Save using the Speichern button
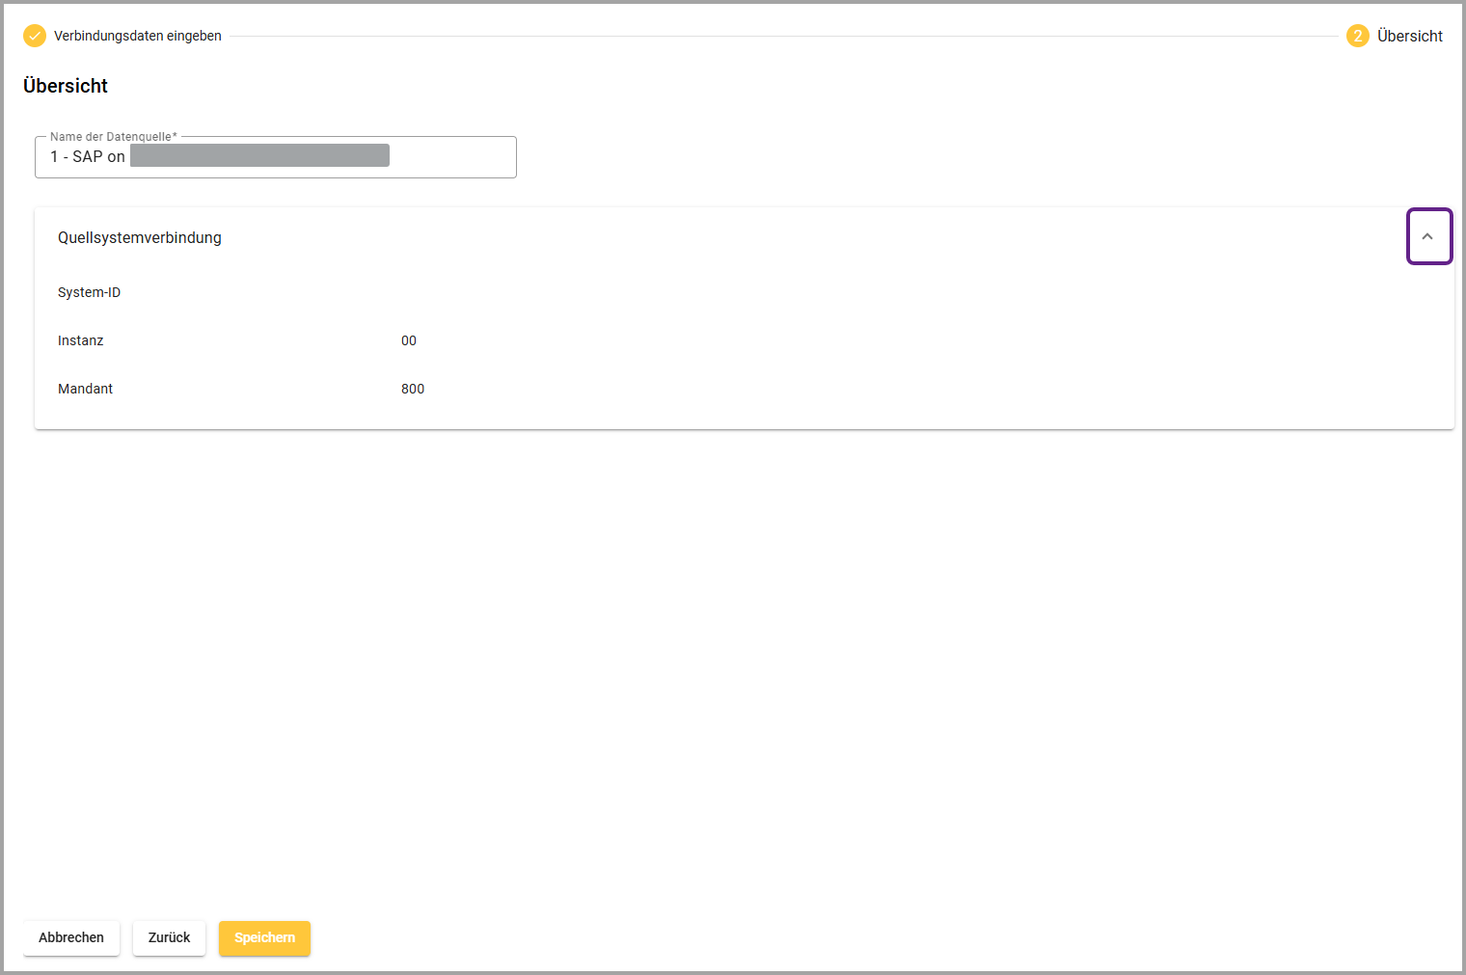Viewport: 1466px width, 975px height. pyautogui.click(x=264, y=937)
